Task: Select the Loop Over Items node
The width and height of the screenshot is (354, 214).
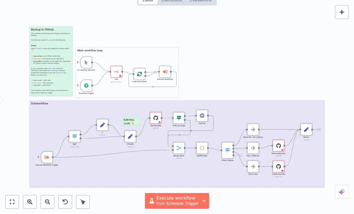Action: (x=139, y=74)
